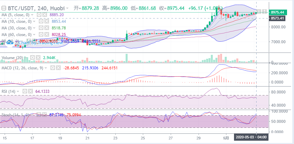Viewport: 294px width, 144px height.
Task: Remove the MACD indicator
Action: [58, 68]
